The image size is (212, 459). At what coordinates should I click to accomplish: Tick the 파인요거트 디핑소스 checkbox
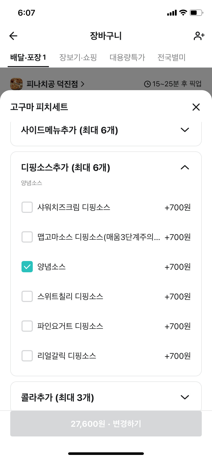tap(27, 326)
